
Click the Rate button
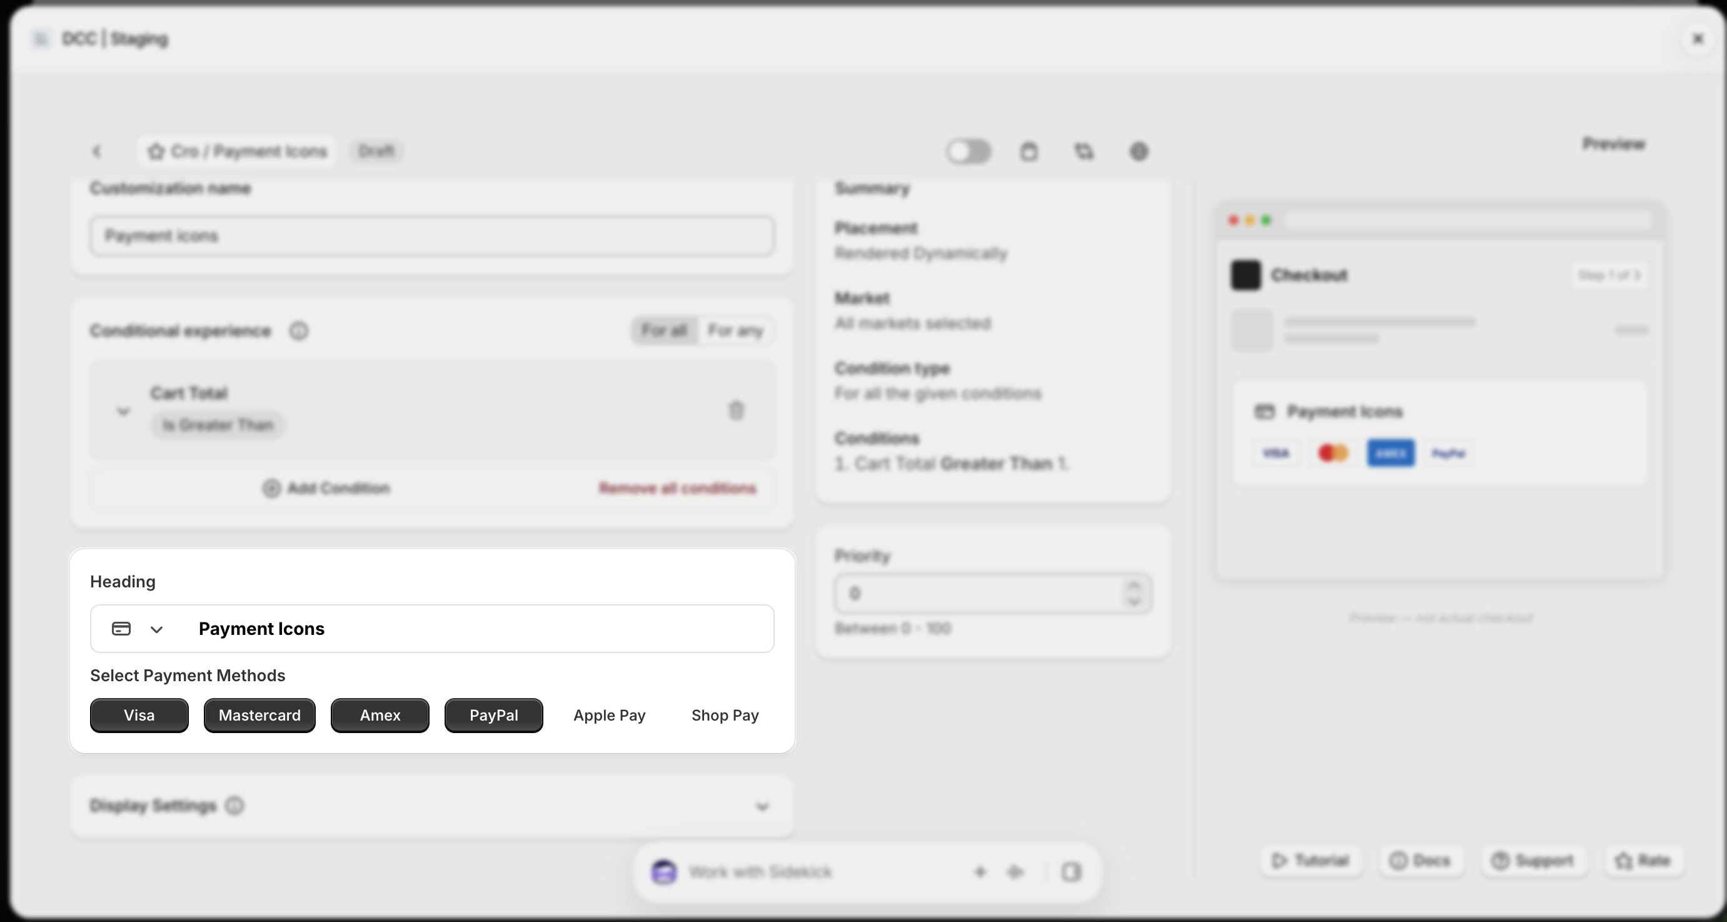point(1643,860)
